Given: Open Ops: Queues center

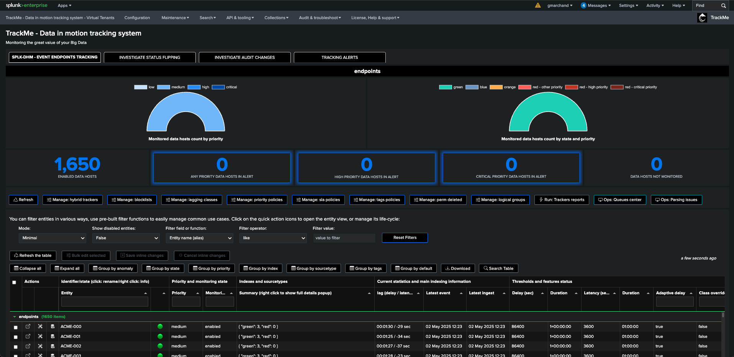Looking at the screenshot, I should coord(620,200).
